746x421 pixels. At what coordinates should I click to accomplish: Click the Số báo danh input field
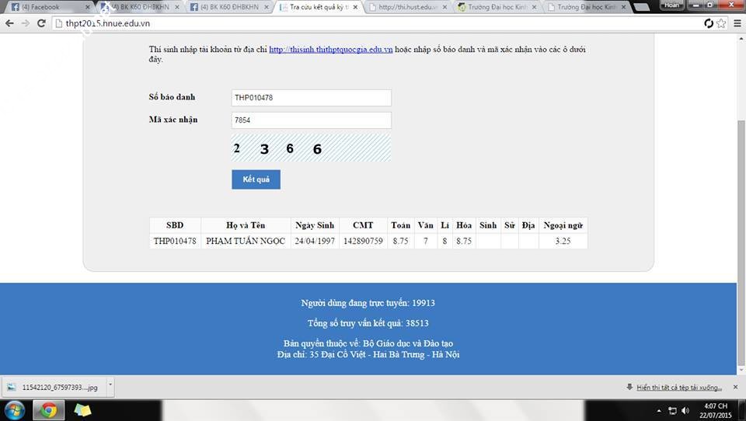click(311, 98)
